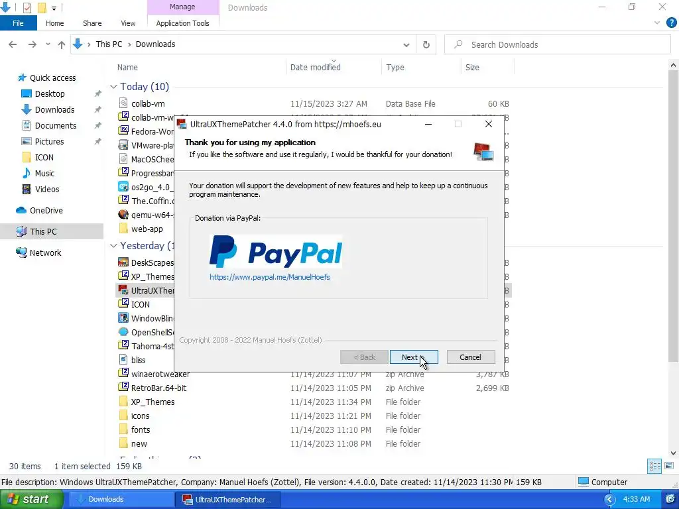Click the Next button in installer
The width and height of the screenshot is (679, 509).
tap(414, 357)
